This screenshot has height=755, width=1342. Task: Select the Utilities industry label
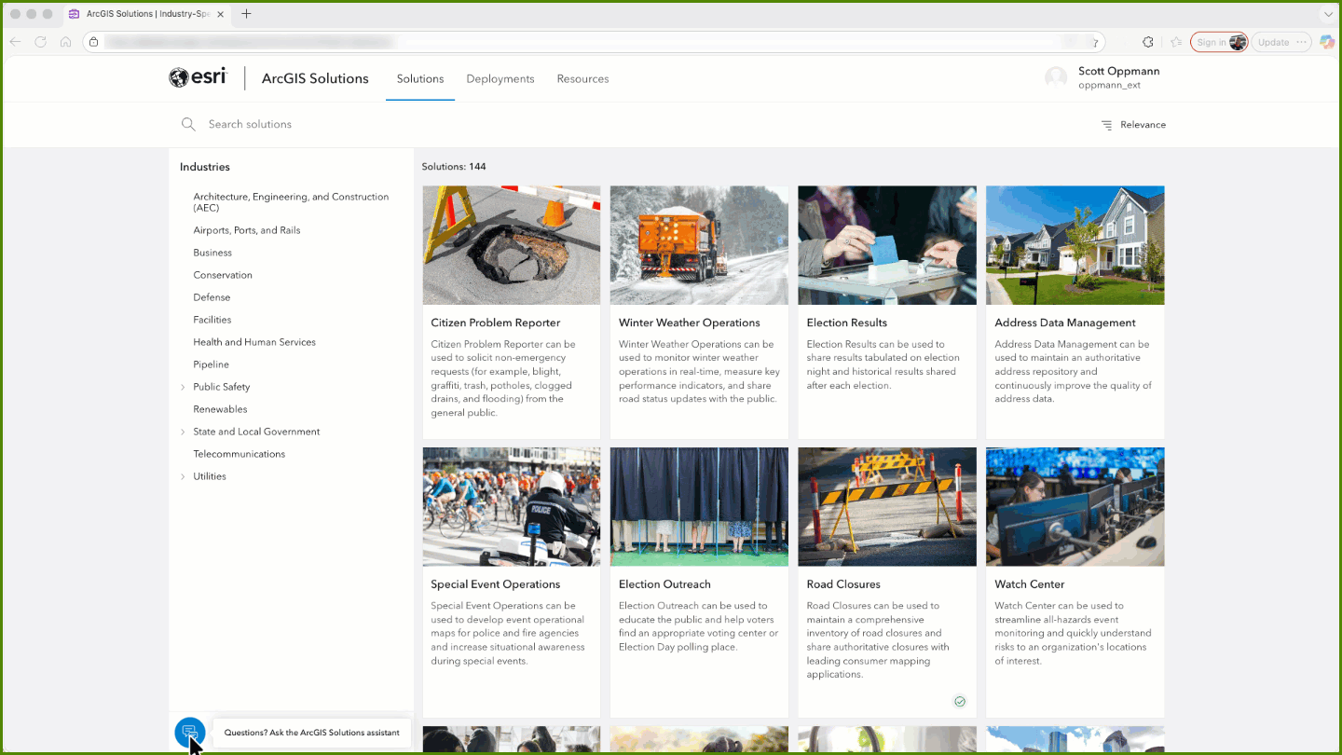pyautogui.click(x=210, y=476)
